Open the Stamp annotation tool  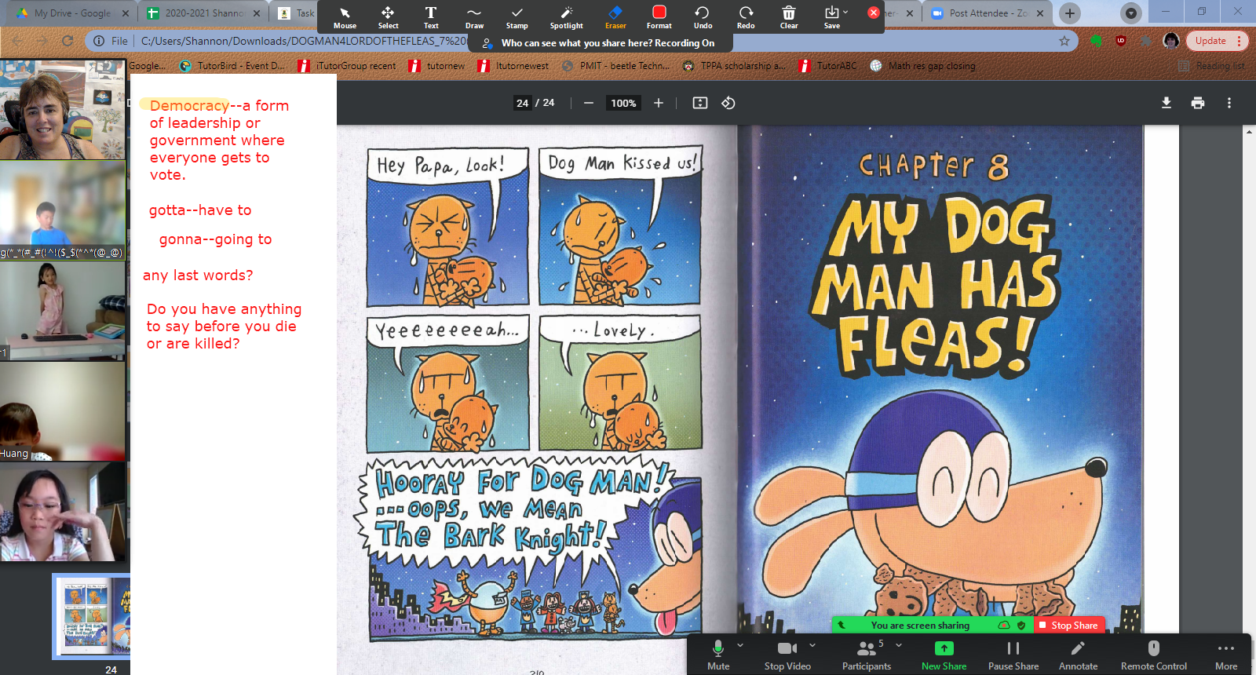coord(517,16)
